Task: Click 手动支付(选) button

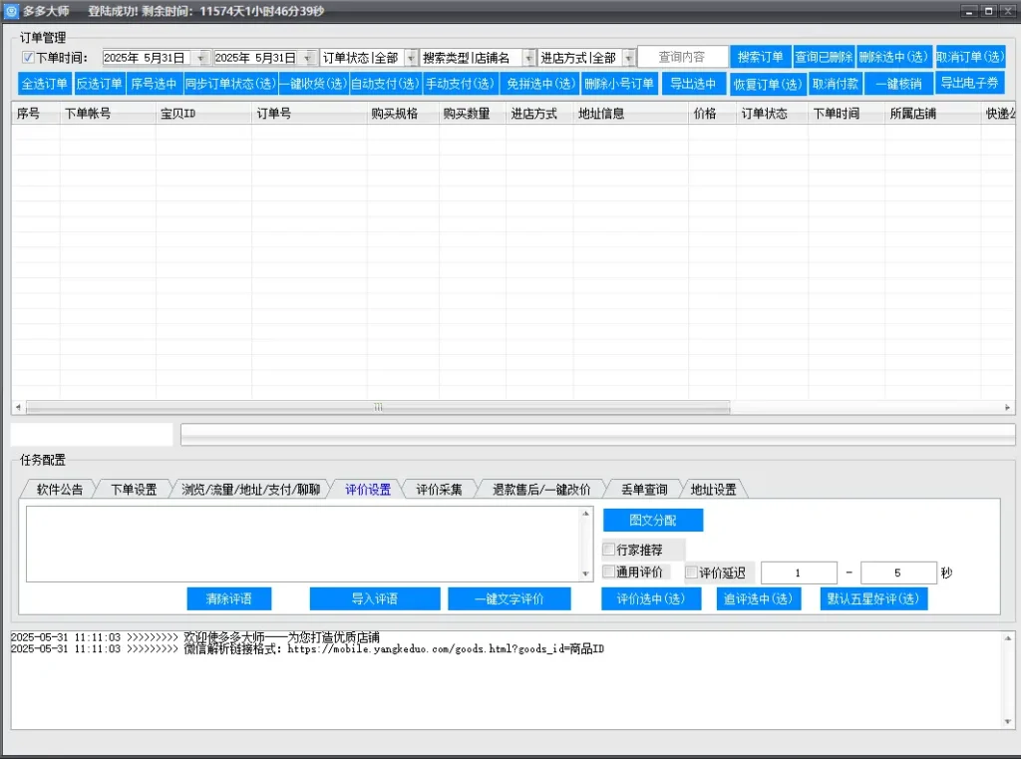Action: pyautogui.click(x=460, y=84)
